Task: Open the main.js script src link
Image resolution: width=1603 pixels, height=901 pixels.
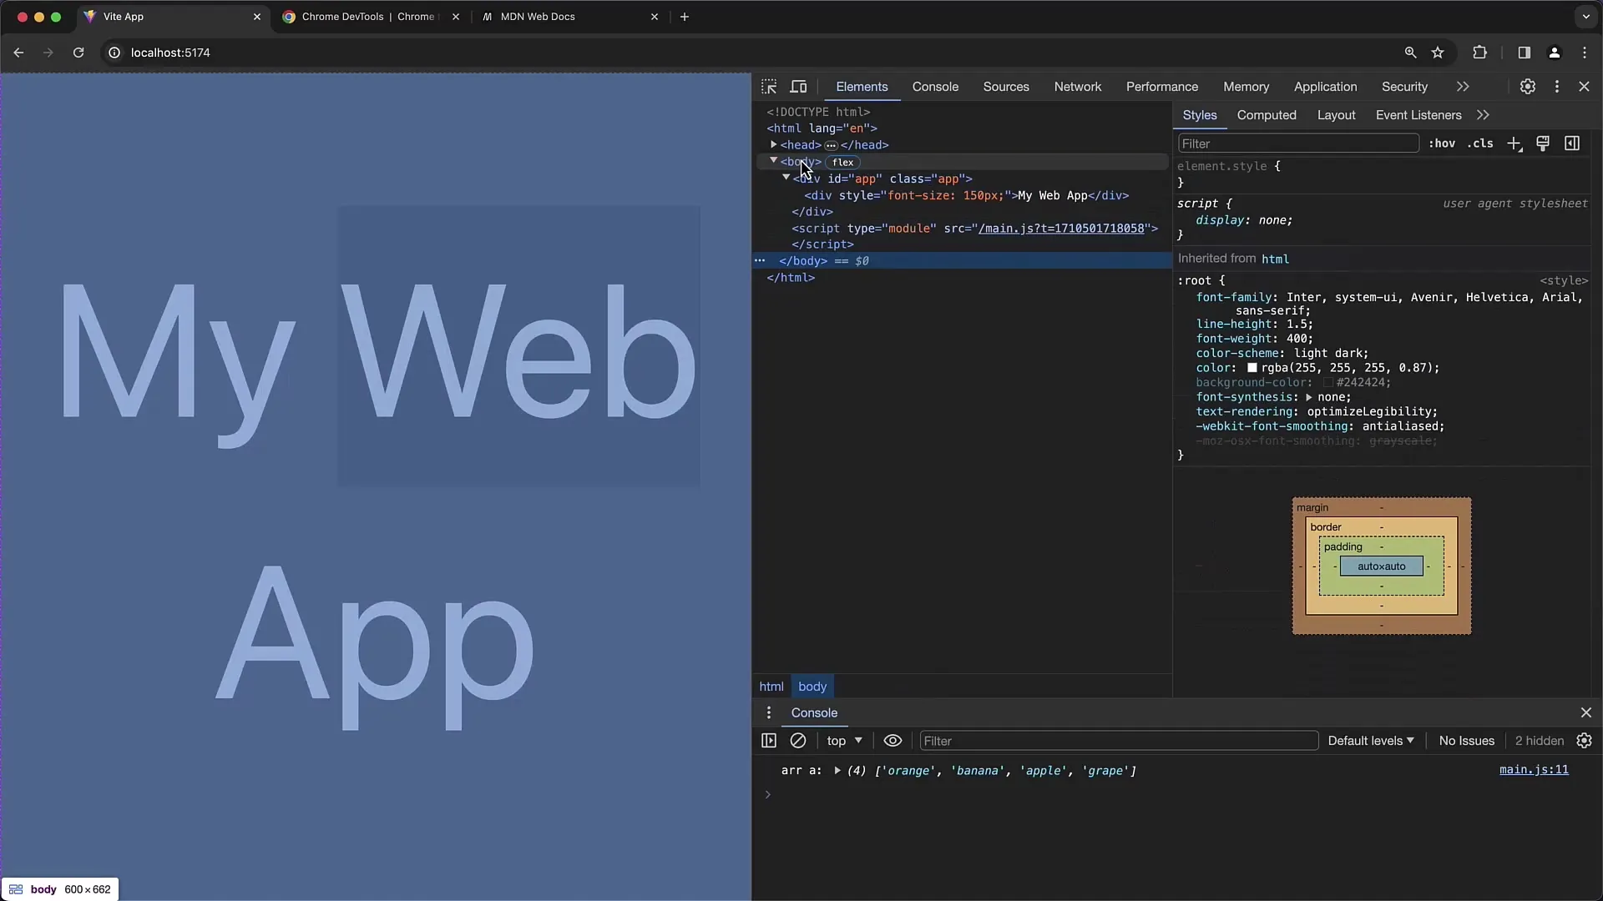Action: [1061, 229]
